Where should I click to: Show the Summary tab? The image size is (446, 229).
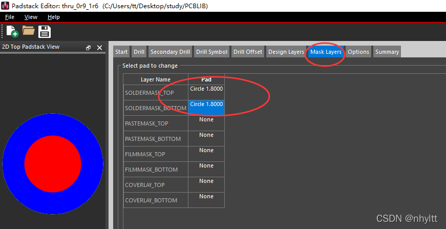tap(387, 52)
